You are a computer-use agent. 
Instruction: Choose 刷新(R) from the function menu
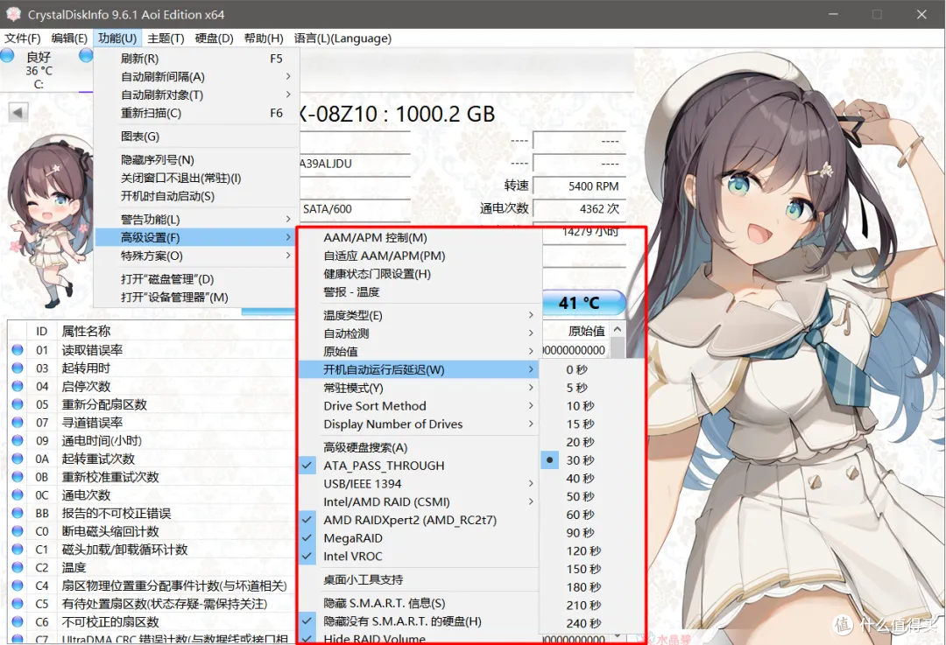tap(197, 59)
